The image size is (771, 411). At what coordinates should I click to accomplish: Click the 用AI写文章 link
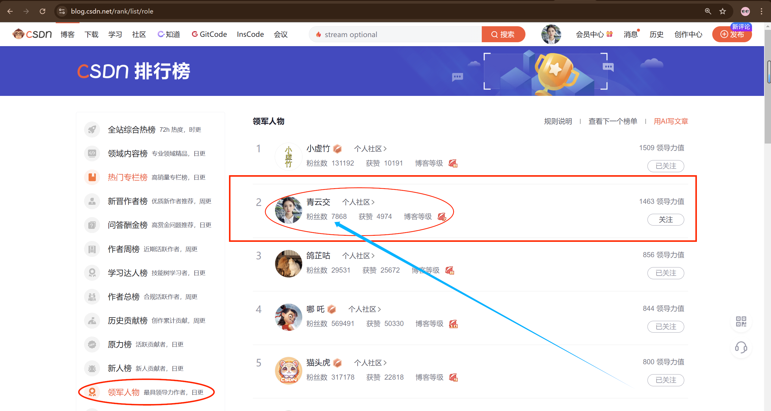tap(671, 121)
